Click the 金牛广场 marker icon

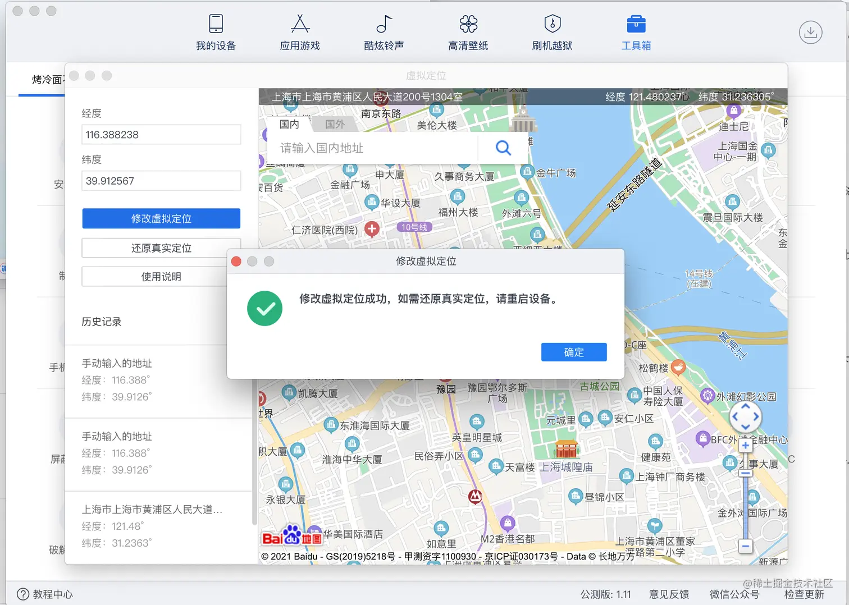pyautogui.click(x=527, y=172)
